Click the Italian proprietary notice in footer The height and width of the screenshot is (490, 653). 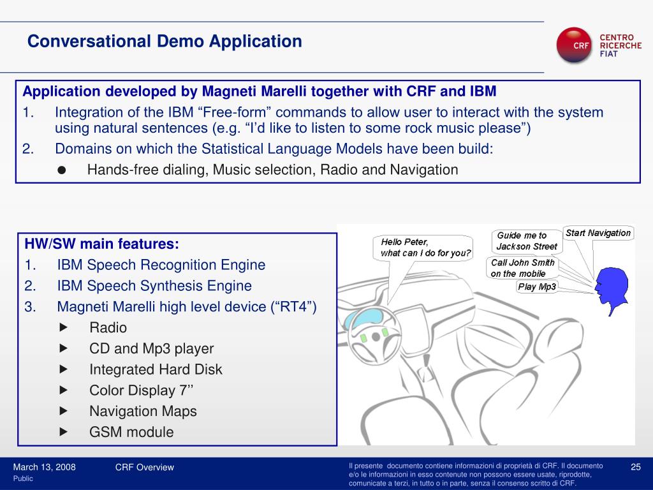click(476, 475)
